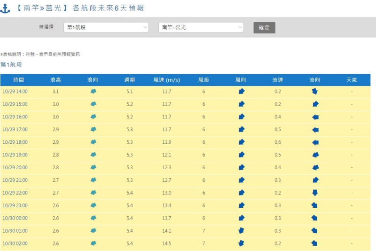The height and width of the screenshot is (251, 376).
Task: Click current direction arrow in 10/29 21:00 row
Action: point(315,180)
